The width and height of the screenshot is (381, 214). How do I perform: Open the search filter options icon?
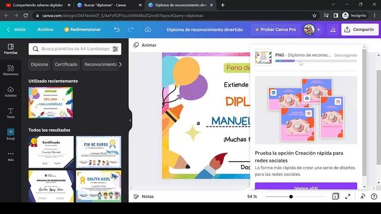point(115,49)
